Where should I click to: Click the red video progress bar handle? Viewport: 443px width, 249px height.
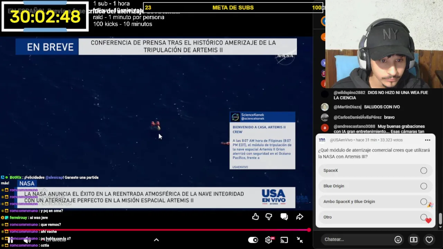pyautogui.click(x=309, y=230)
